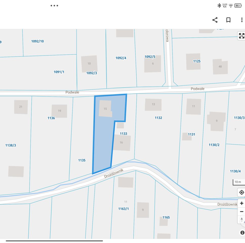Viewport: 245px width, 243px height.
Task: Open map info button
Action: (x=242, y=233)
